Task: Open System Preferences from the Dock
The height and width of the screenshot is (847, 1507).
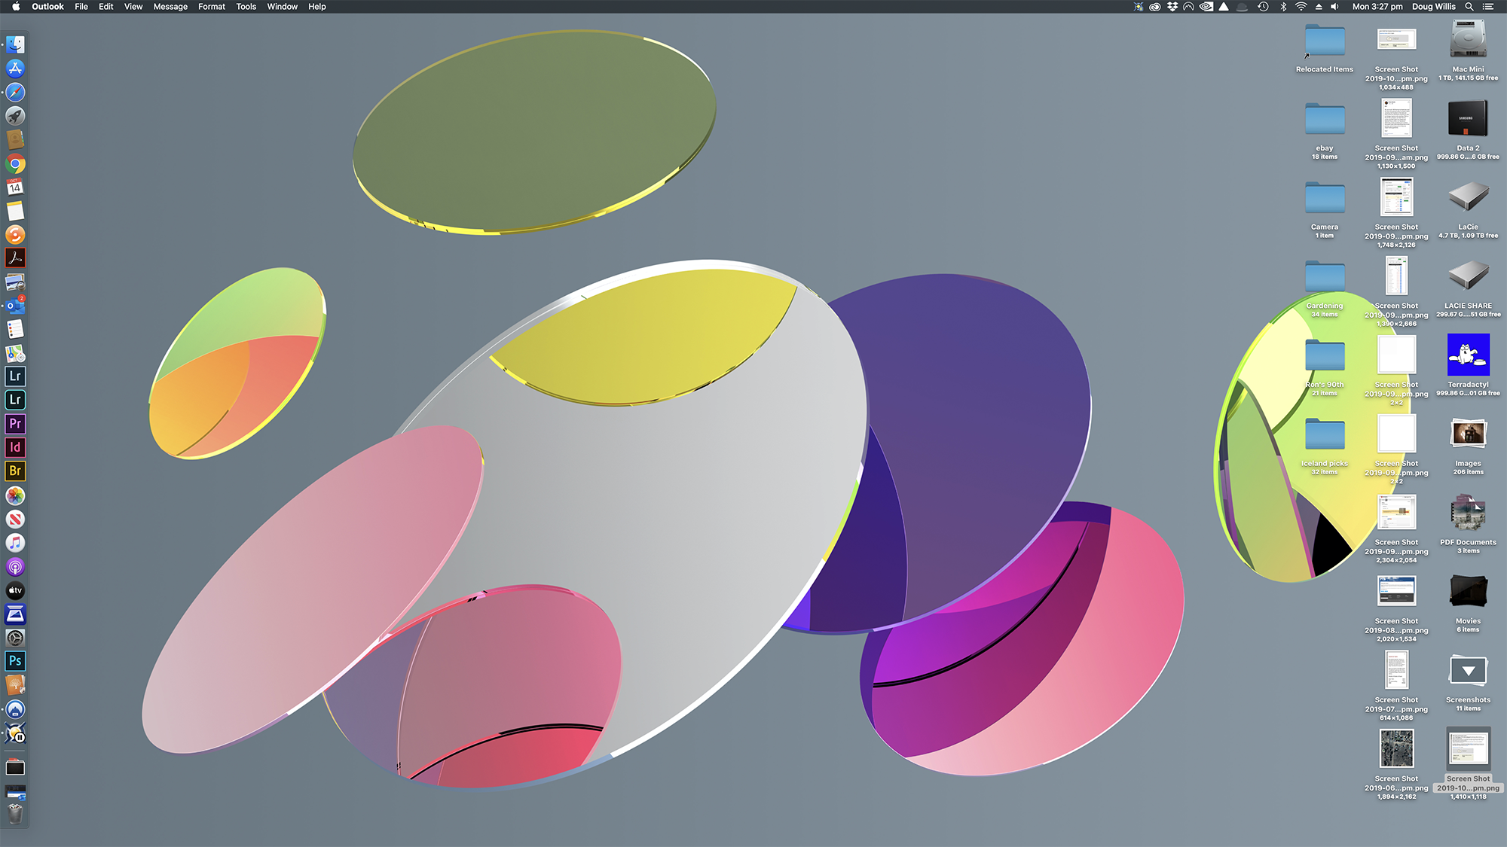Action: coord(15,638)
